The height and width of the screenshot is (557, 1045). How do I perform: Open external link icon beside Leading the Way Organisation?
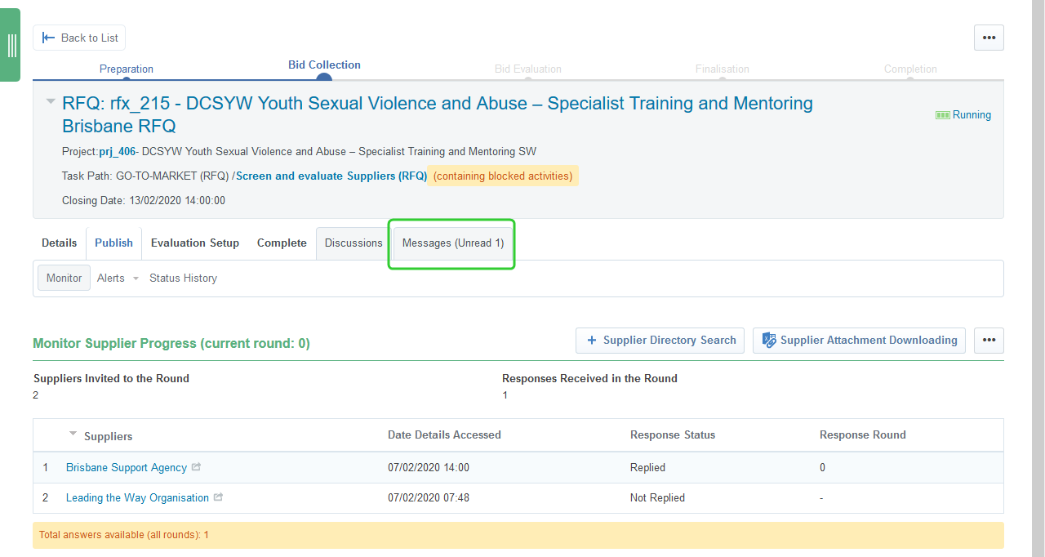pyautogui.click(x=218, y=497)
